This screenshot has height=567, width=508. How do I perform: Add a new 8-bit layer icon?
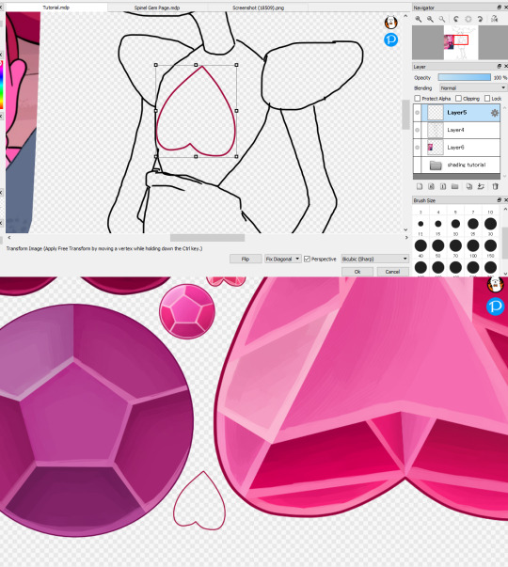click(431, 186)
